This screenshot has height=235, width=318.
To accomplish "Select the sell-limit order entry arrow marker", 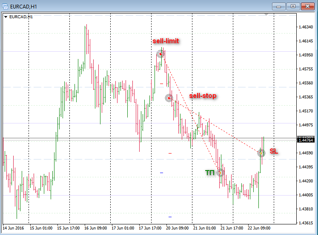I will 160,54.
